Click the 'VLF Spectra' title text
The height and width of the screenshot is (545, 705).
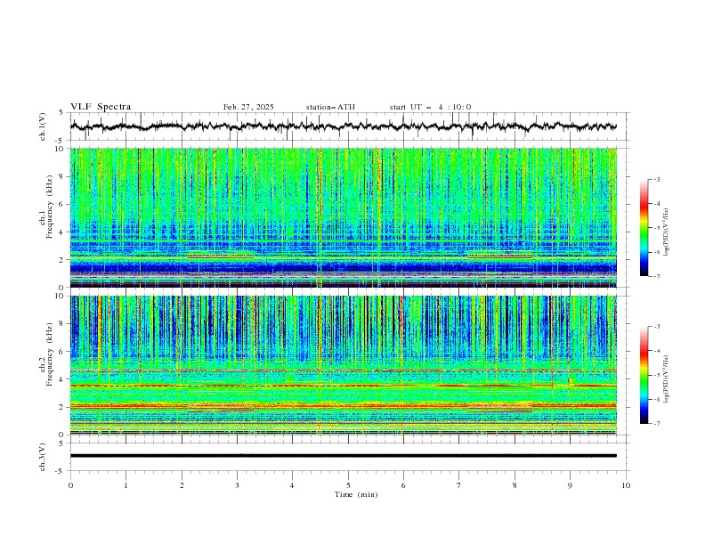(101, 107)
